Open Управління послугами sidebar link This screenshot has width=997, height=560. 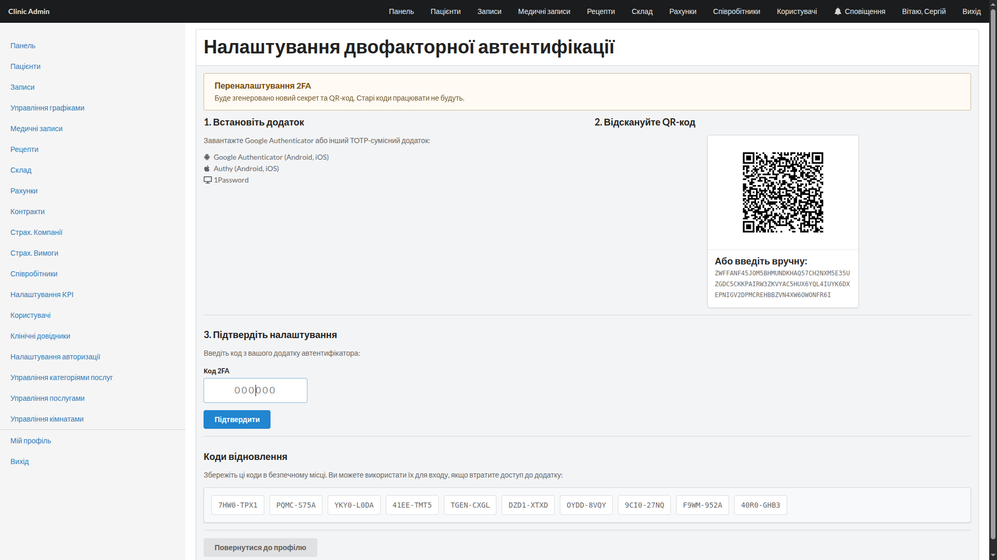click(x=47, y=398)
